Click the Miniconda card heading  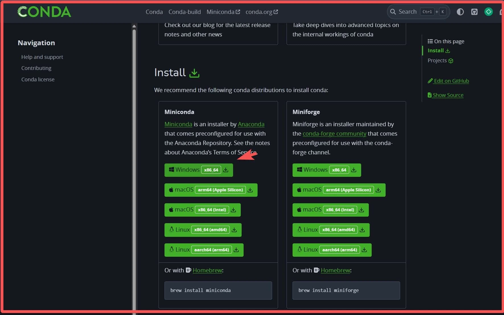179,112
